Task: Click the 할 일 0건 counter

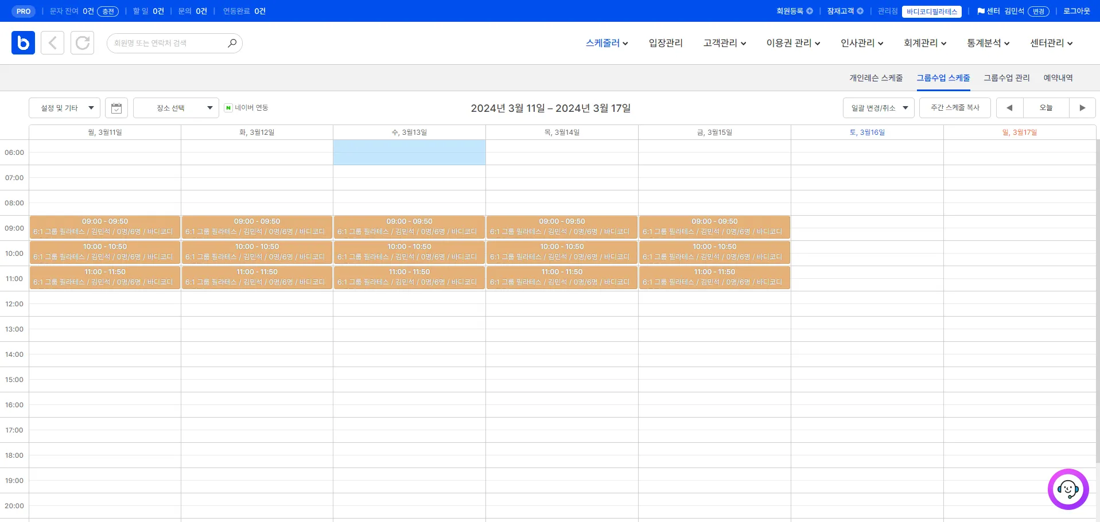Action: 148,11
